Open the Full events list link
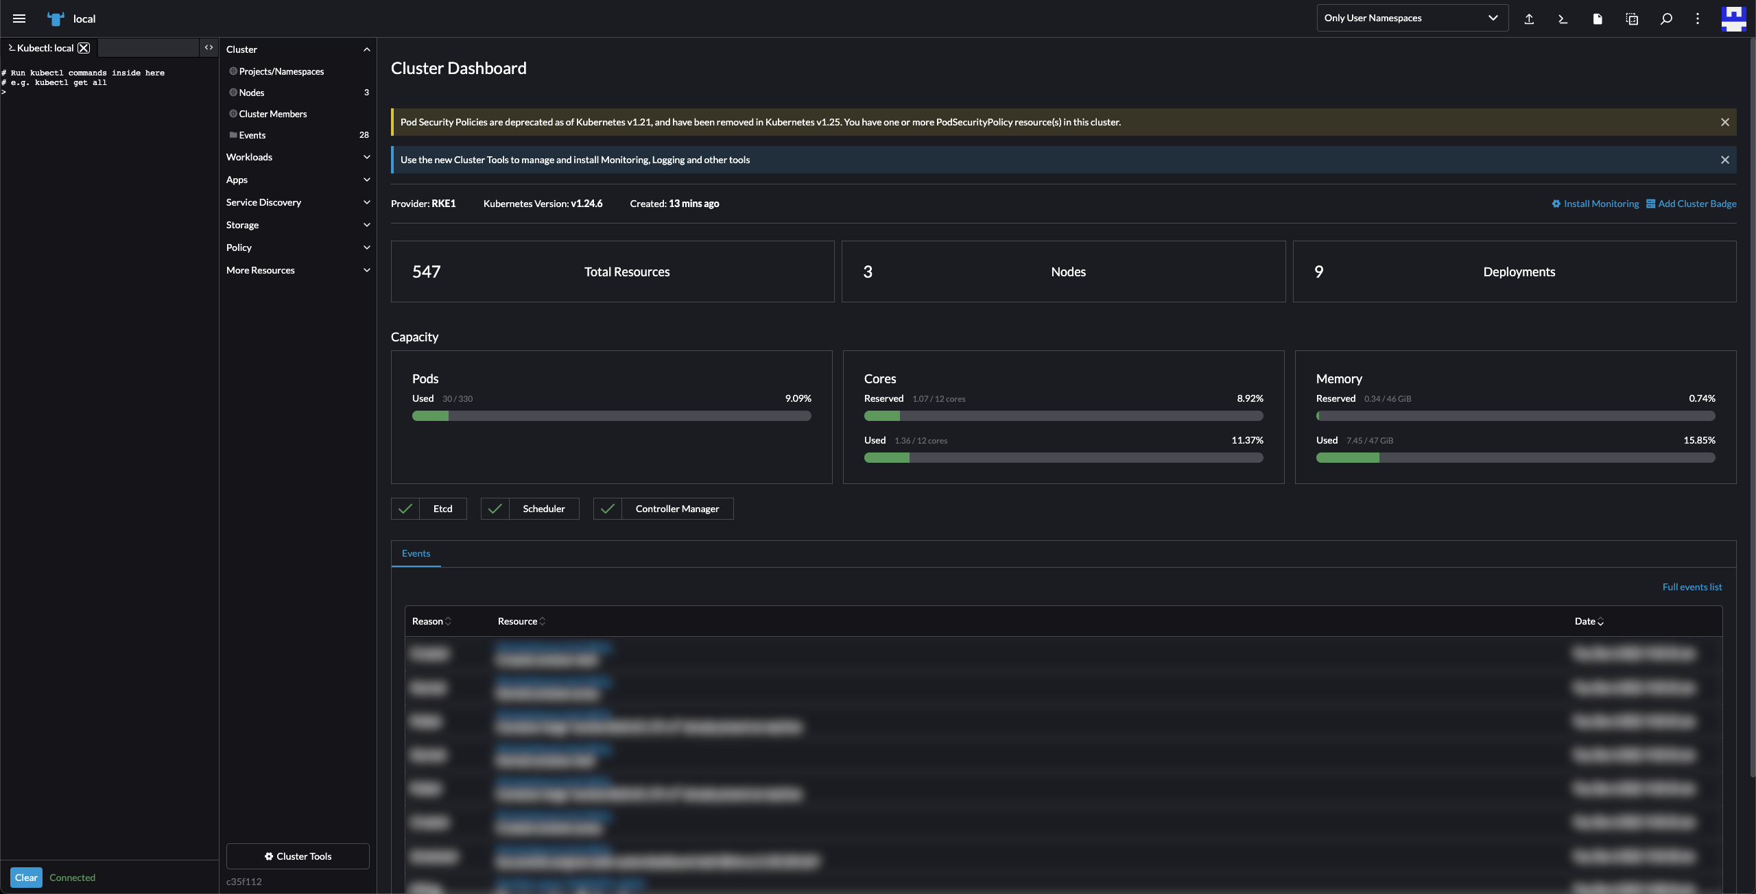The image size is (1756, 894). pyautogui.click(x=1692, y=587)
